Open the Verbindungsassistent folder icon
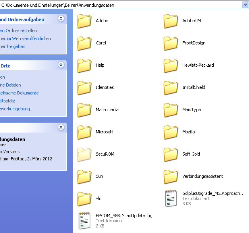 (171, 177)
